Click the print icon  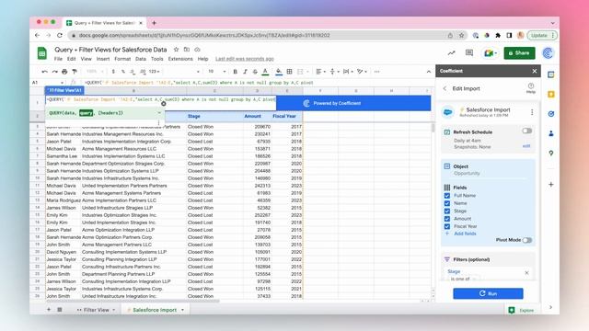tap(64, 72)
